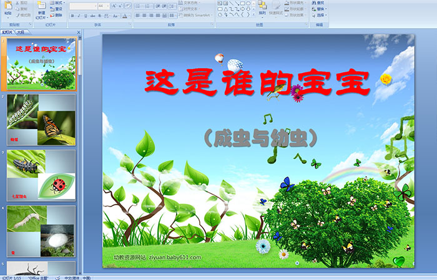
Task: Click the New Slide (新建幻灯片) icon
Action: [x=41, y=5]
